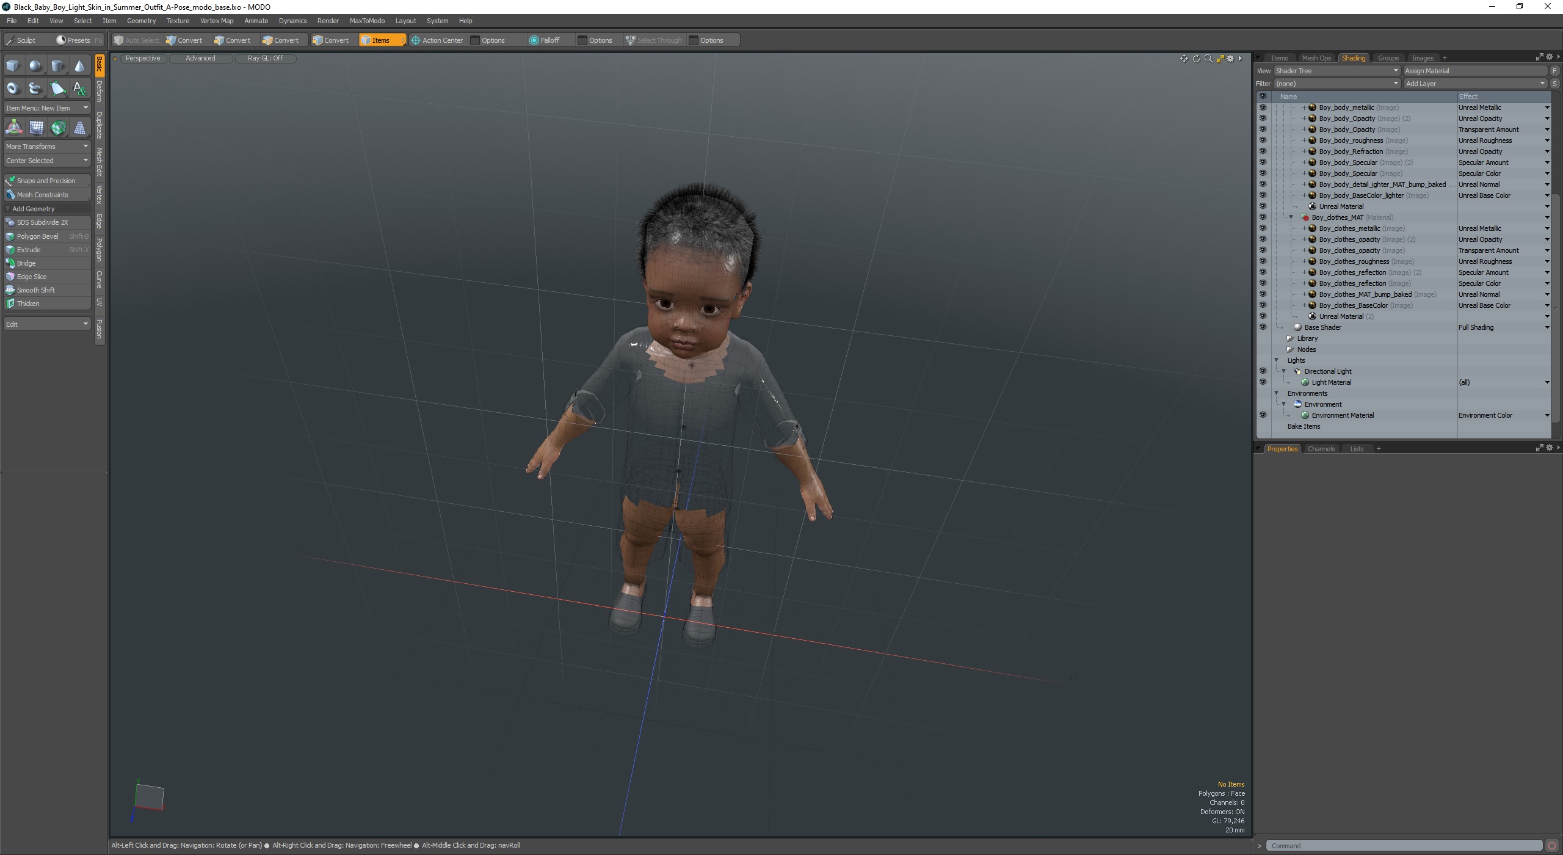
Task: Toggle visibility of the Directional Light
Action: coord(1263,371)
